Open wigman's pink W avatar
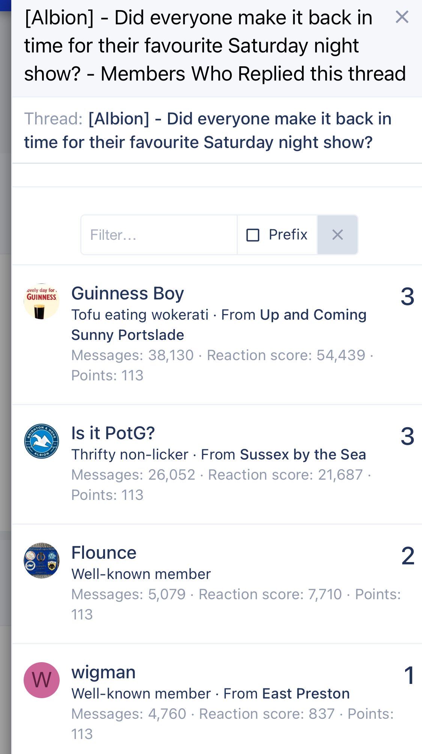The width and height of the screenshot is (422, 754). pos(42,680)
